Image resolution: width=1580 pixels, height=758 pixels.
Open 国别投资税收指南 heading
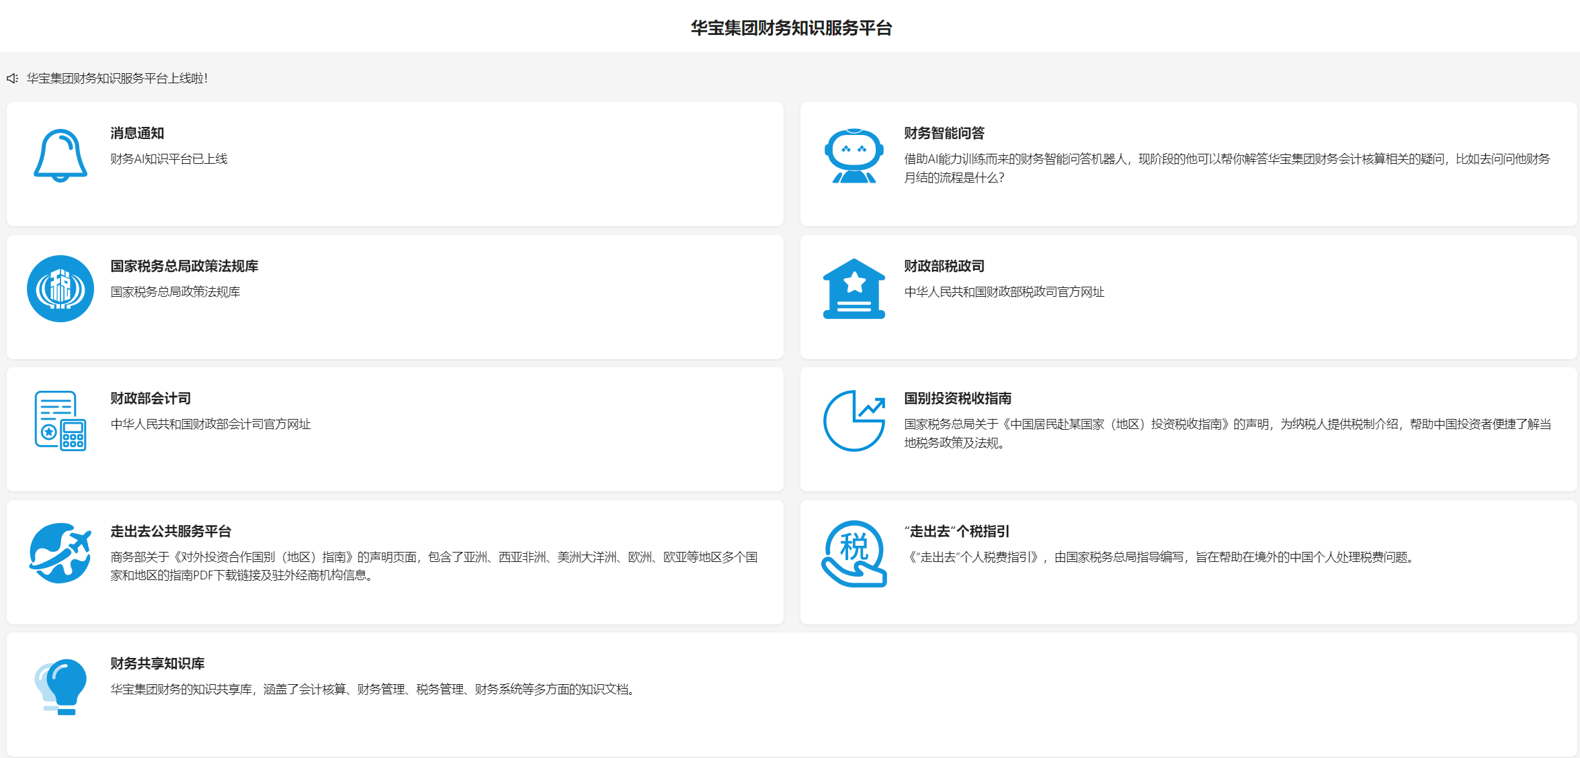(957, 398)
